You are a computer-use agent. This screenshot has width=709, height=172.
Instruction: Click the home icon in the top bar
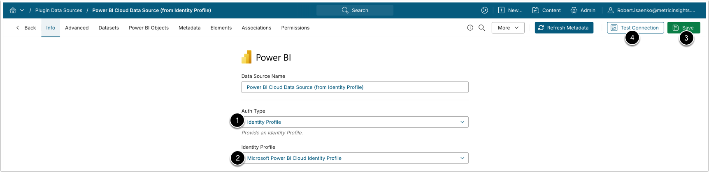13,10
